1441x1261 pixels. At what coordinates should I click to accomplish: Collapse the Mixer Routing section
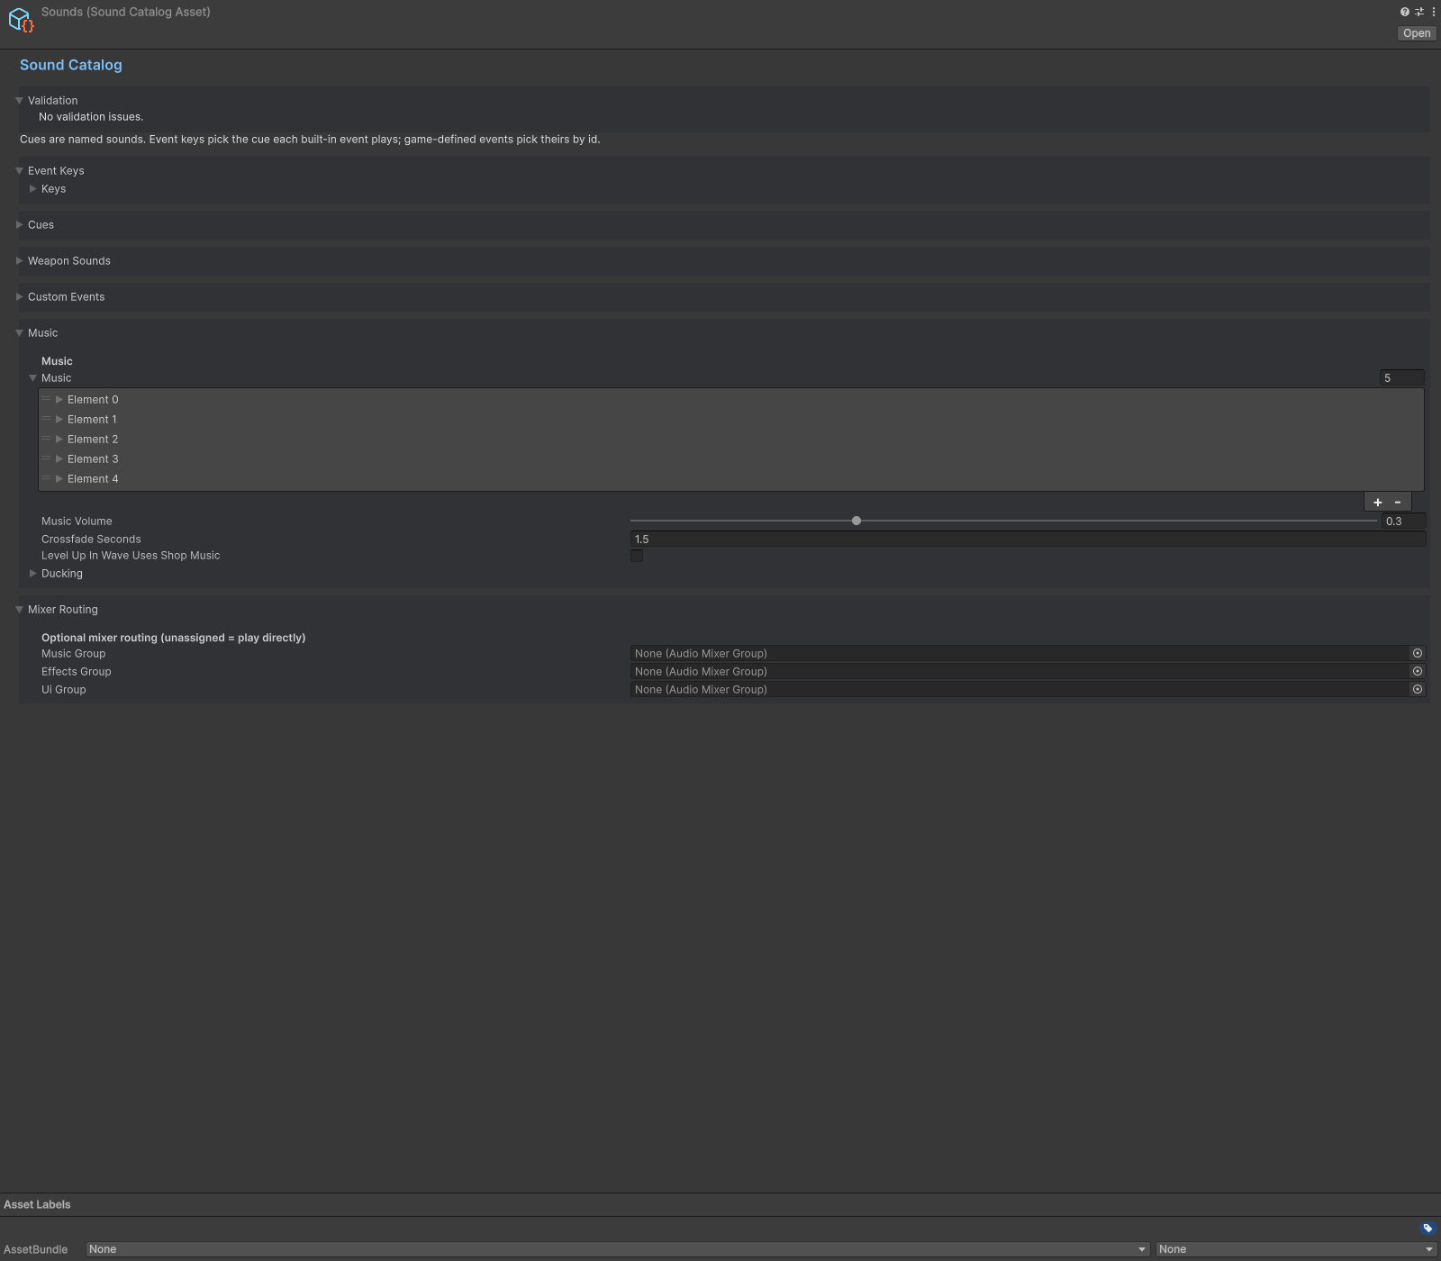19,609
